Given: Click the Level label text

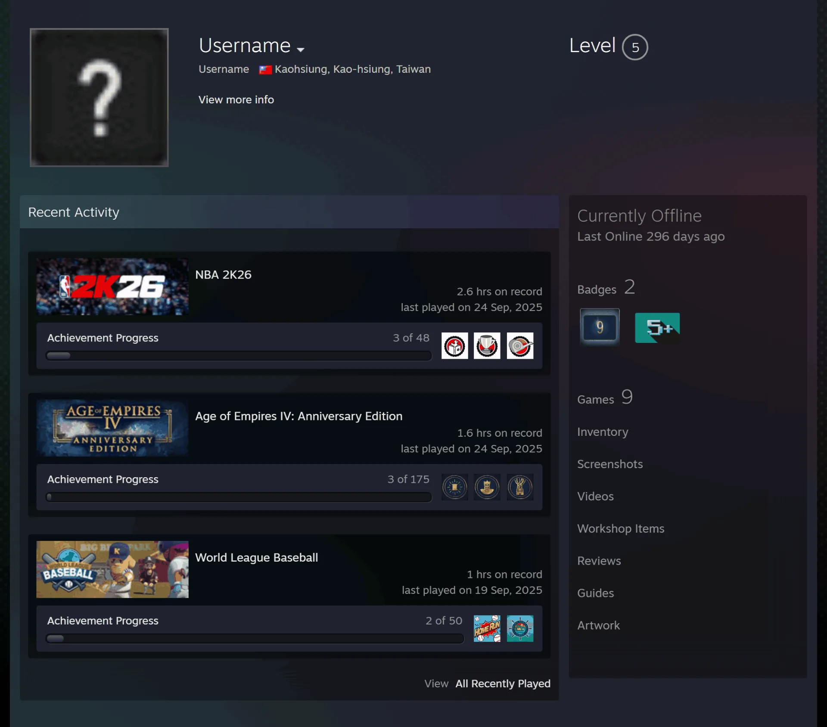Looking at the screenshot, I should [592, 45].
